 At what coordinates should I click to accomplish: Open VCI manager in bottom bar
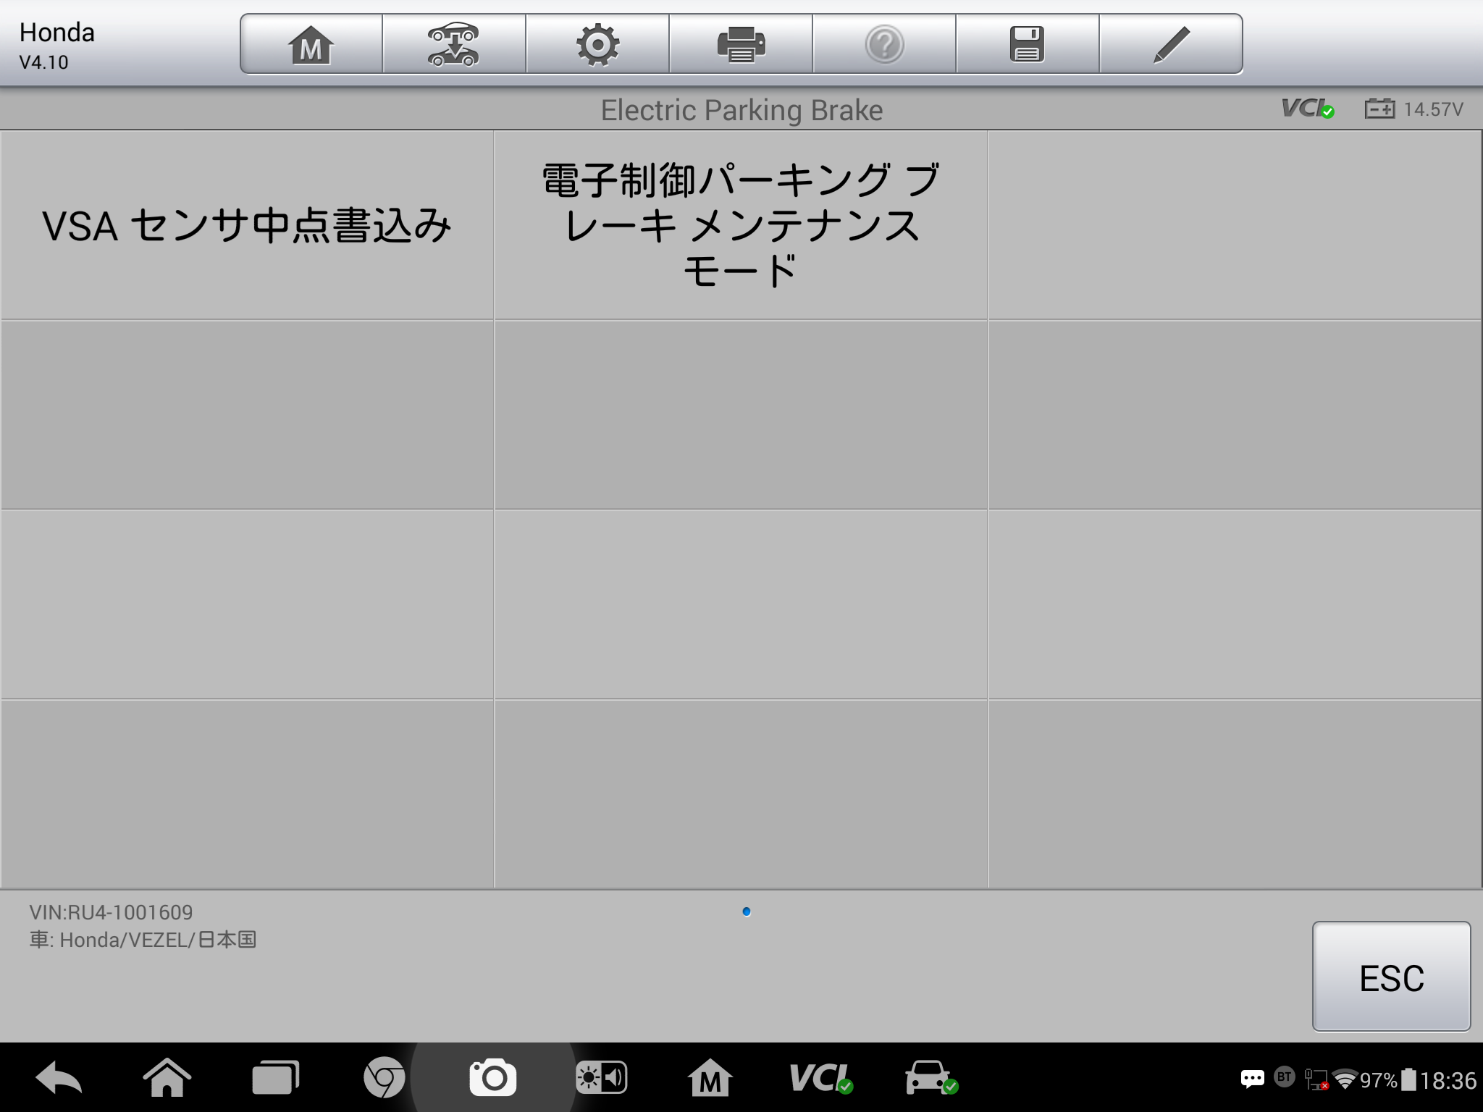pos(820,1078)
